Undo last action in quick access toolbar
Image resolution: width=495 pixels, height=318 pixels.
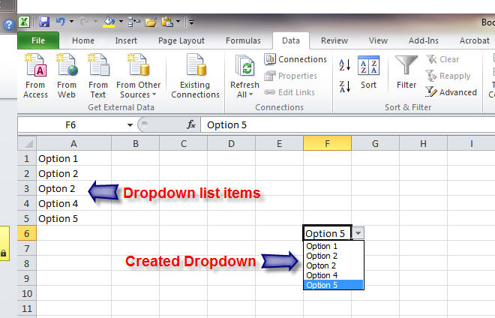click(60, 22)
